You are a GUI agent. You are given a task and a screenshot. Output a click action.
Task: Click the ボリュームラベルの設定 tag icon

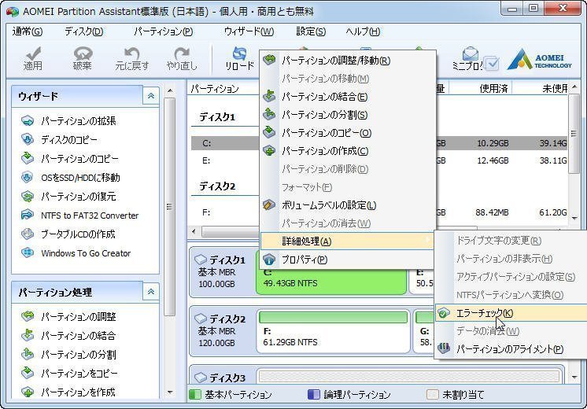[269, 205]
